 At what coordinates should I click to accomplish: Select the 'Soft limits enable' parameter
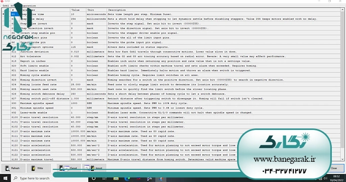45,66
